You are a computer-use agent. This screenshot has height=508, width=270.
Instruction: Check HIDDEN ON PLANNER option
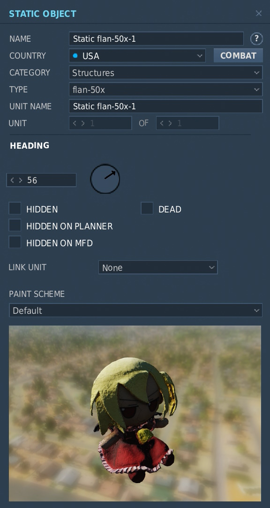click(15, 225)
